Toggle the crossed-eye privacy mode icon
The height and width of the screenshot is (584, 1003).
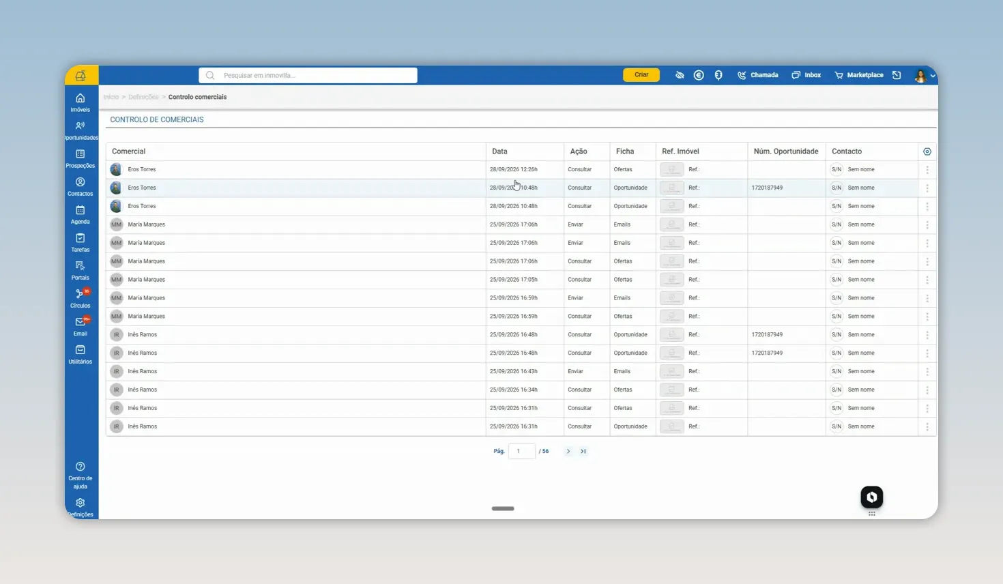680,75
